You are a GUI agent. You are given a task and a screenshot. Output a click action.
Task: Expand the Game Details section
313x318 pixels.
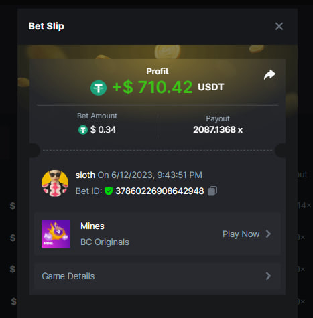[x=158, y=276]
